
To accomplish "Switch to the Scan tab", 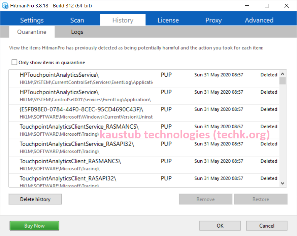I will (x=77, y=20).
